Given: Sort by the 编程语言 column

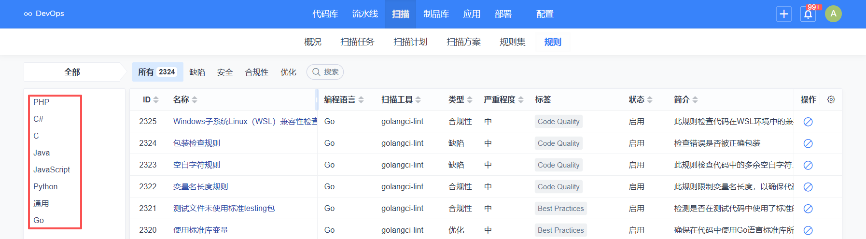Looking at the screenshot, I should coord(343,99).
